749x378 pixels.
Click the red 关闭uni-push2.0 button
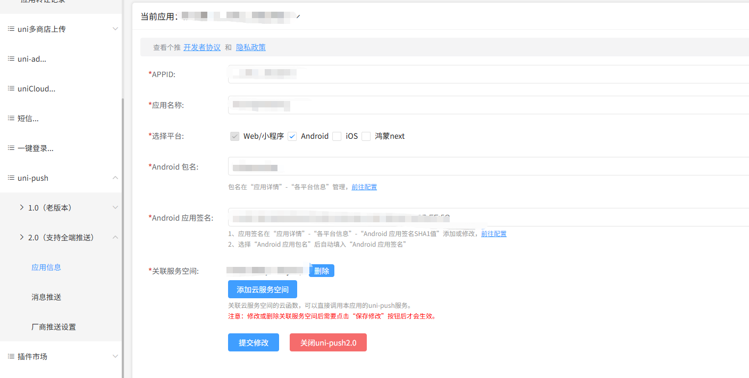[x=328, y=343]
